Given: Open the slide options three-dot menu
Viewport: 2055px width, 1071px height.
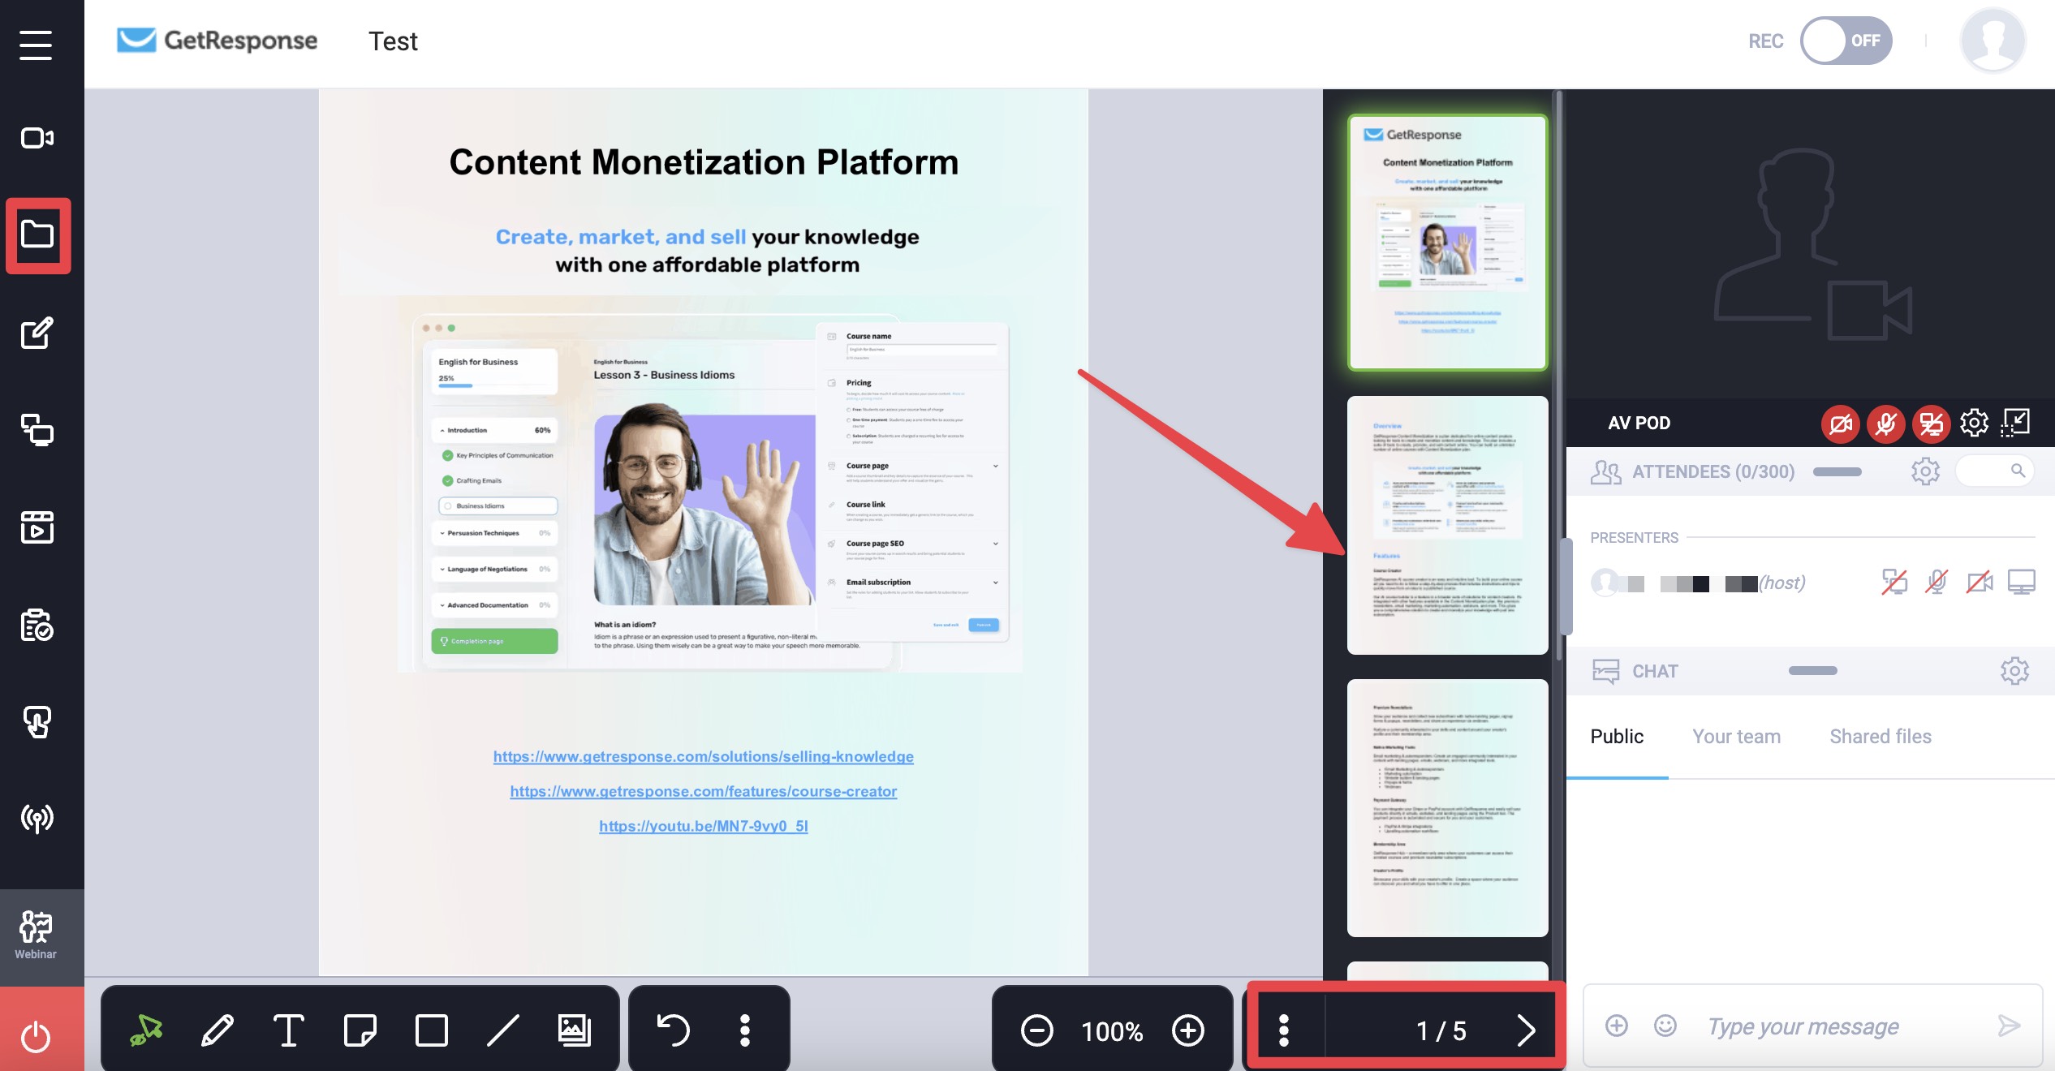Looking at the screenshot, I should coord(1284,1030).
